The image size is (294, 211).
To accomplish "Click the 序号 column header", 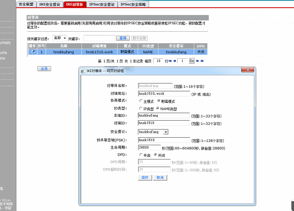I will point(42,46).
